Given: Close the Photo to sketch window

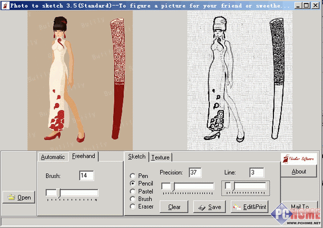Looking at the screenshot, I should coord(315,5).
